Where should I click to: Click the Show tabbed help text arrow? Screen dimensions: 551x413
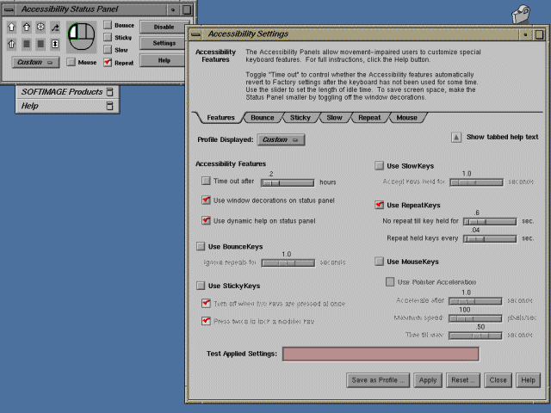coord(456,137)
